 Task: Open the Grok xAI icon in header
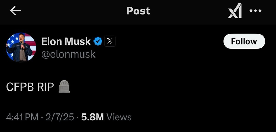click(235, 11)
